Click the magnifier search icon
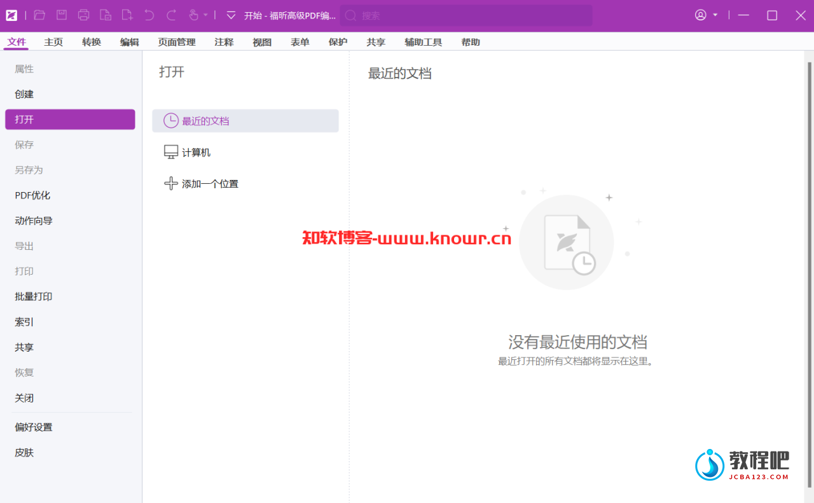Screen dimensions: 814x503 point(350,15)
